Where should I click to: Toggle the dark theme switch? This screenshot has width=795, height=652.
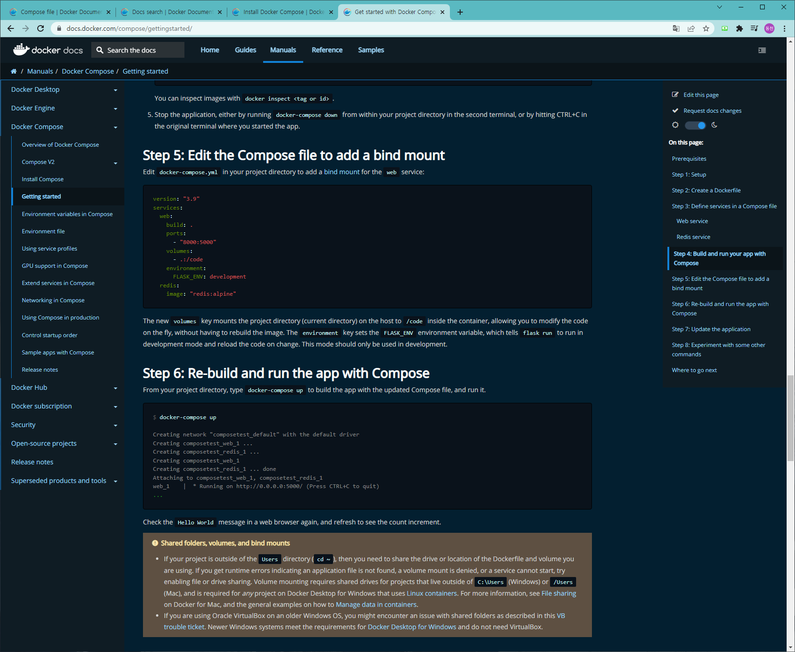695,125
